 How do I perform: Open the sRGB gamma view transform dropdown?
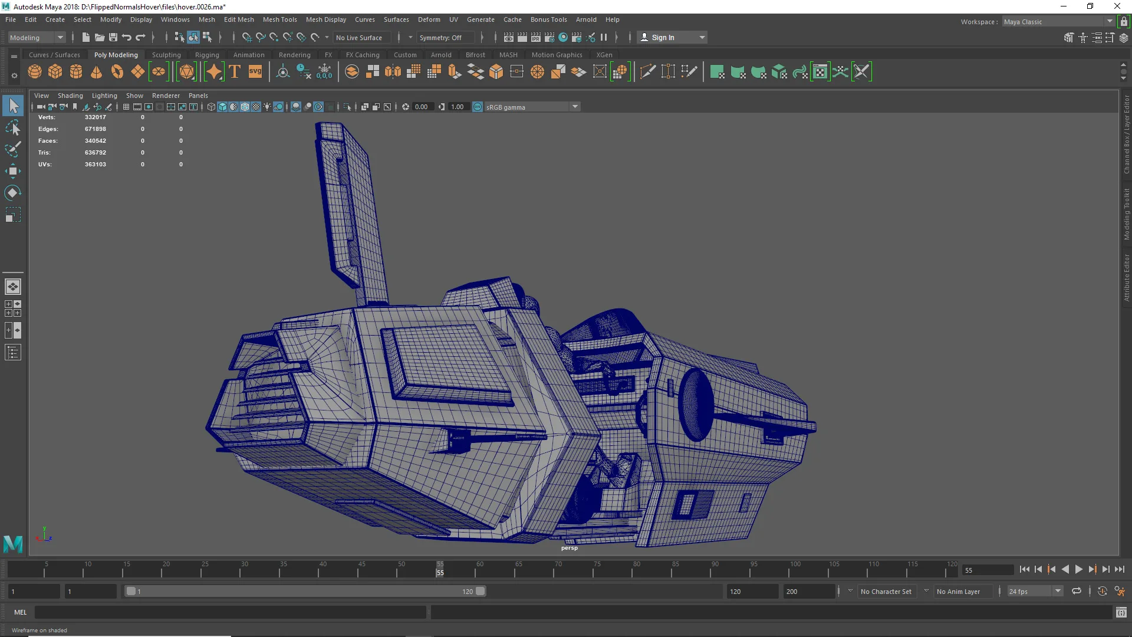[532, 107]
